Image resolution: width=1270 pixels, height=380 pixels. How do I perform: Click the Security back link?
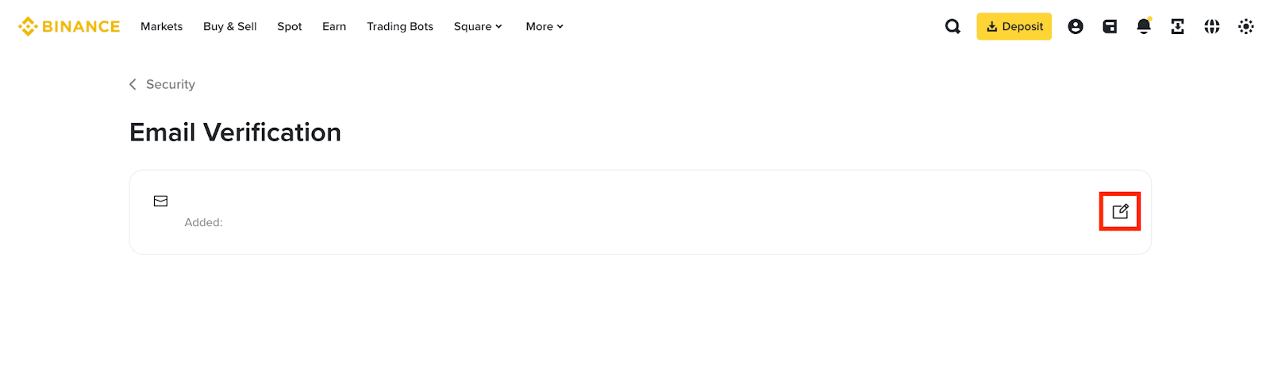(171, 84)
